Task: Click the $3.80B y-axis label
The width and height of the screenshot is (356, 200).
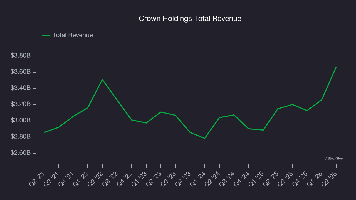Action: click(x=21, y=56)
